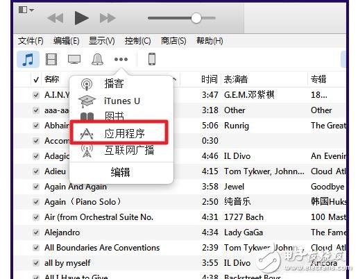Switch to the Movies film-strip icon
This screenshot has width=358, height=279.
pos(51,59)
